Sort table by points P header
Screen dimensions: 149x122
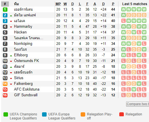point(113,4)
